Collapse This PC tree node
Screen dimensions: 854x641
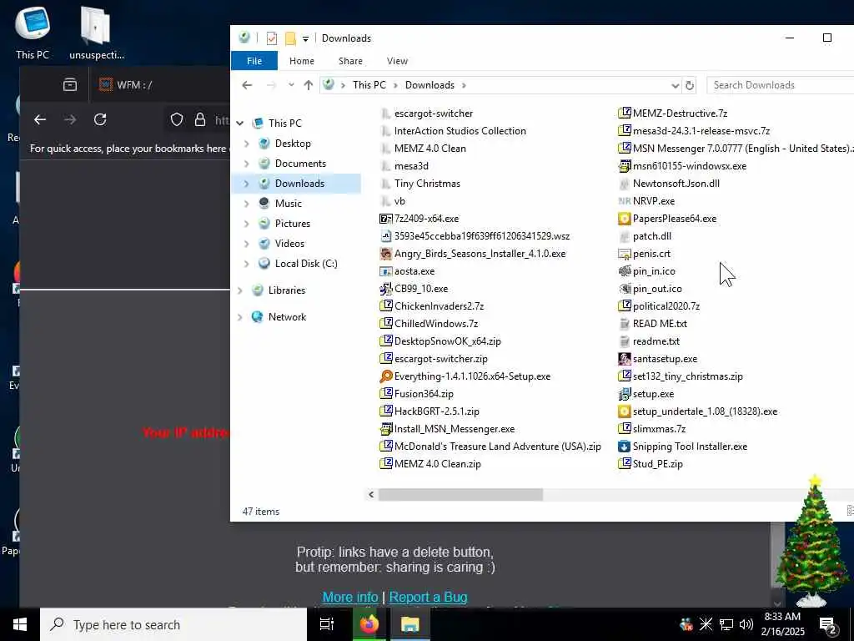[x=240, y=124]
